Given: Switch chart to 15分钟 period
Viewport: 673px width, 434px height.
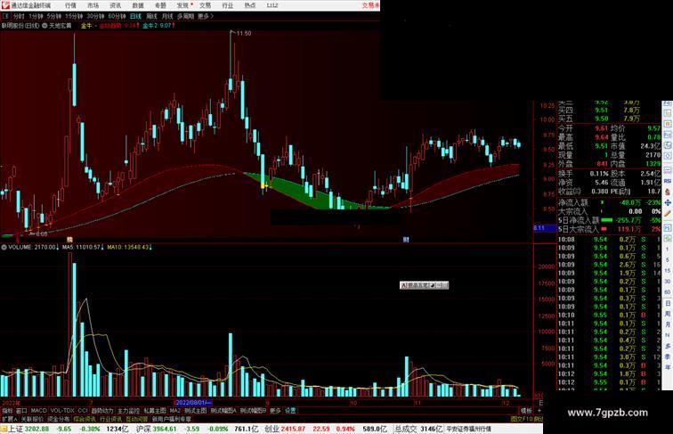Looking at the screenshot, I should click(x=74, y=16).
